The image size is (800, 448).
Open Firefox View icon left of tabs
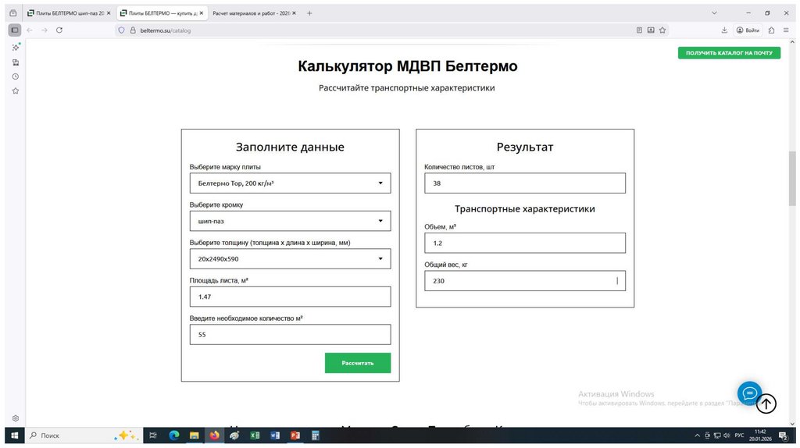13,13
